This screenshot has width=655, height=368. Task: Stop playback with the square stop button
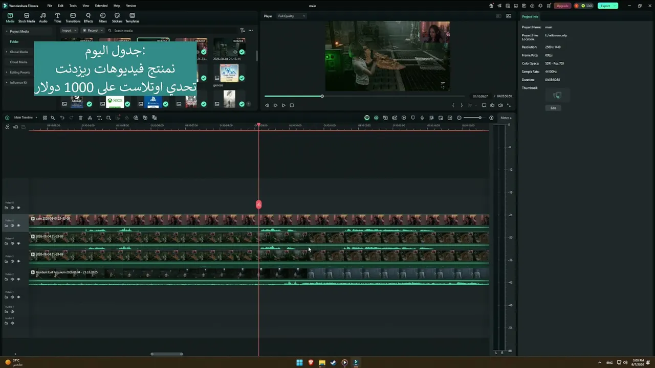(292, 105)
